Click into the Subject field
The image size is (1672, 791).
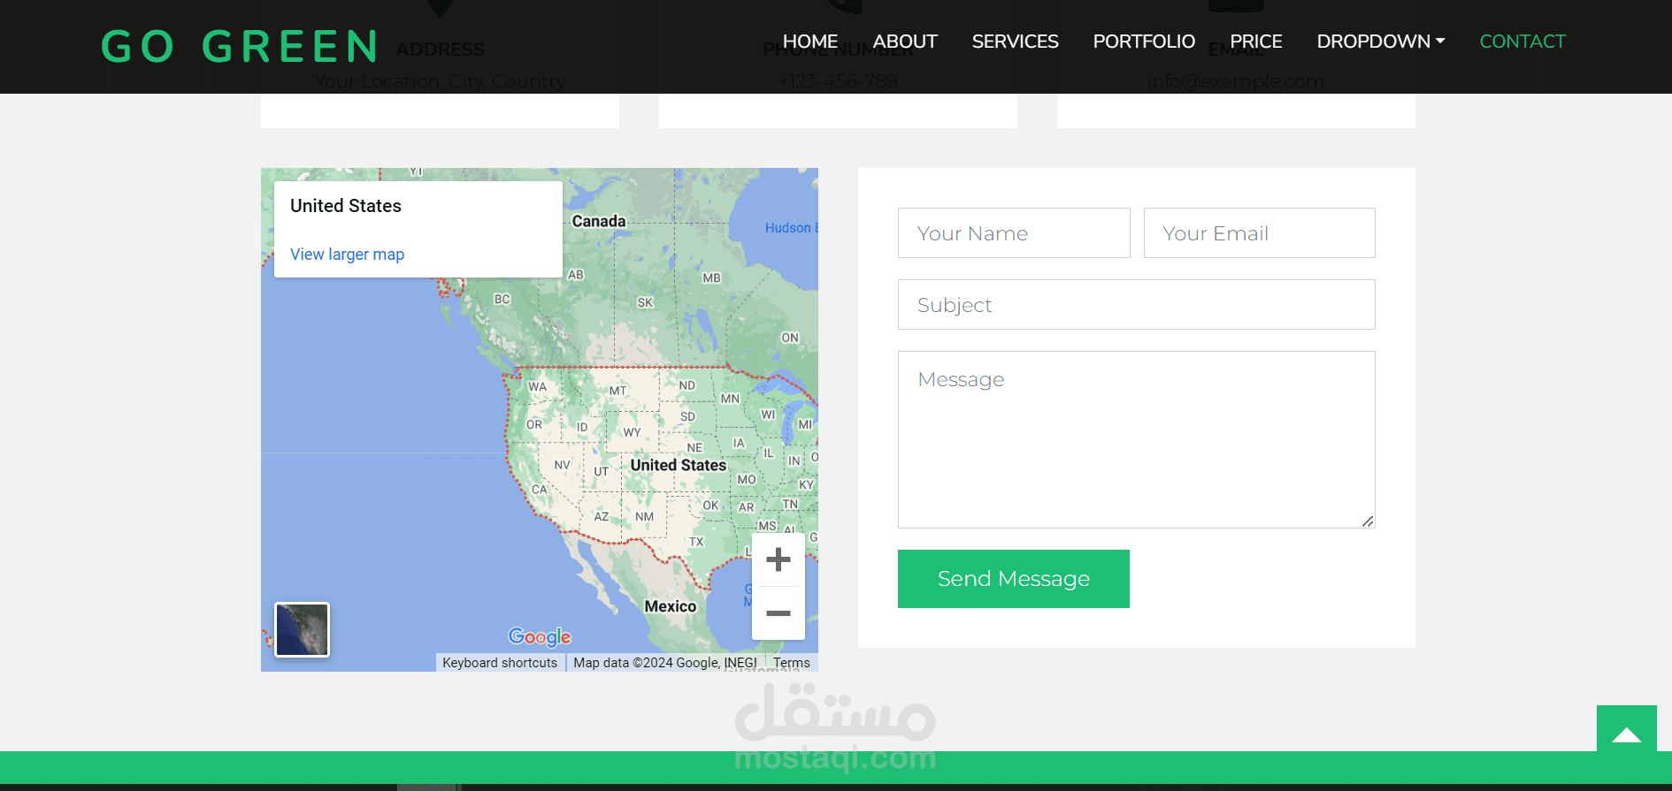[x=1137, y=305]
